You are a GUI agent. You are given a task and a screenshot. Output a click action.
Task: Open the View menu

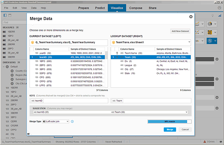24,8
